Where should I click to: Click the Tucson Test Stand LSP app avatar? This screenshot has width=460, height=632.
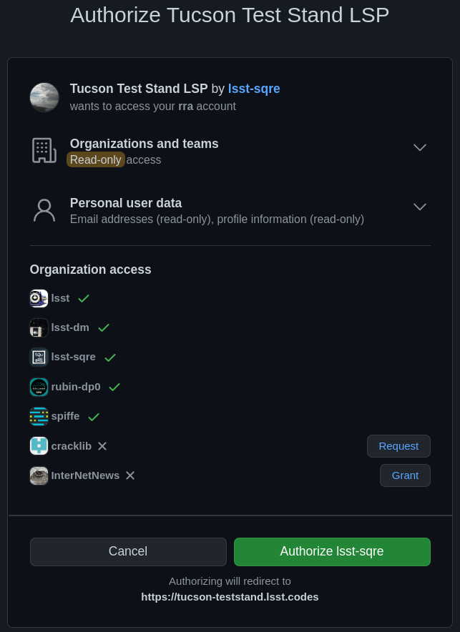pos(44,97)
